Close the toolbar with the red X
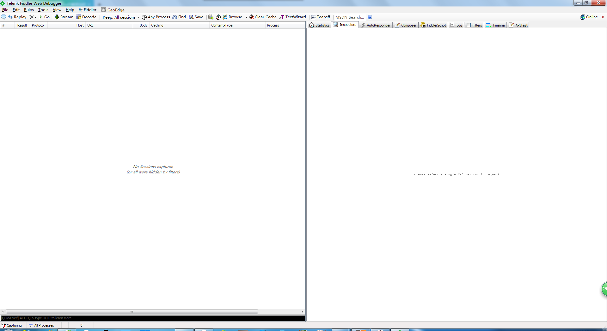 point(603,17)
